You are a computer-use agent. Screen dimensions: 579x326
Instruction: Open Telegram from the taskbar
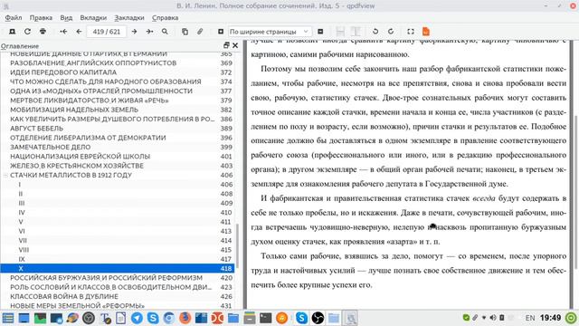[137, 318]
